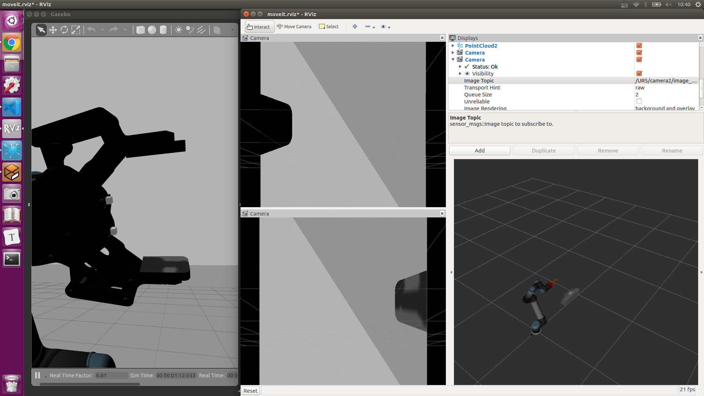Image resolution: width=704 pixels, height=396 pixels.
Task: Select the arrow selection mode in Gazebo
Action: (41, 30)
